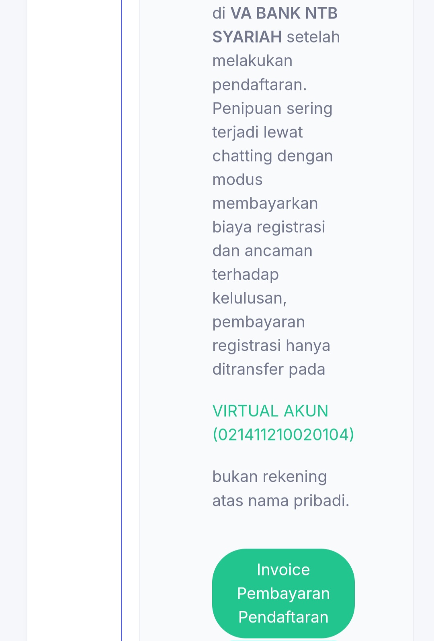Click the text "pendaftaran." in the paragraph

pyautogui.click(x=260, y=85)
